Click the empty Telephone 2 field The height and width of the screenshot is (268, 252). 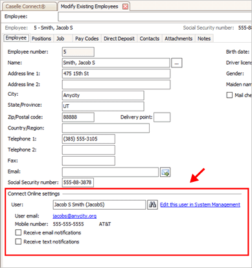pos(88,150)
